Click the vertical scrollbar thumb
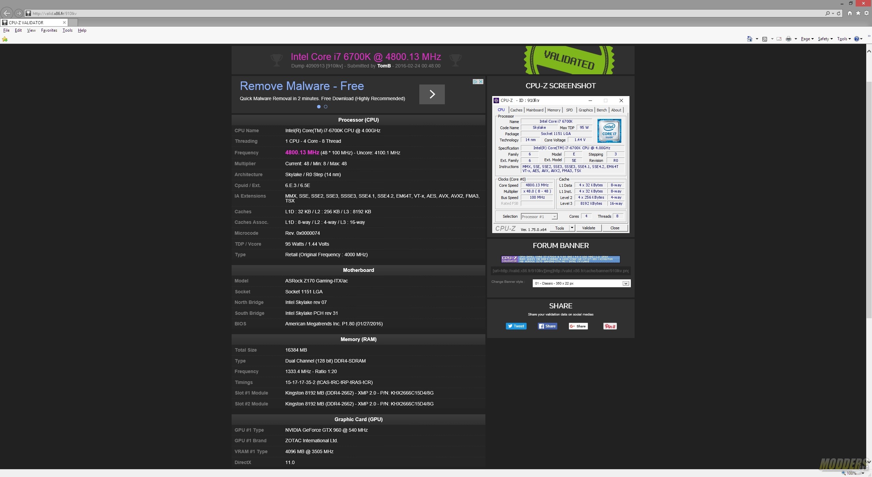This screenshot has width=872, height=477. (869, 199)
